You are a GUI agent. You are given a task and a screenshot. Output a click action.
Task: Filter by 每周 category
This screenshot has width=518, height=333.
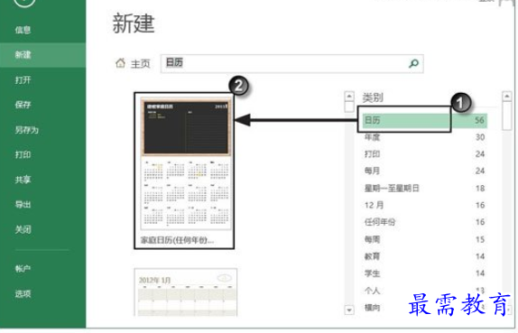[x=424, y=239]
